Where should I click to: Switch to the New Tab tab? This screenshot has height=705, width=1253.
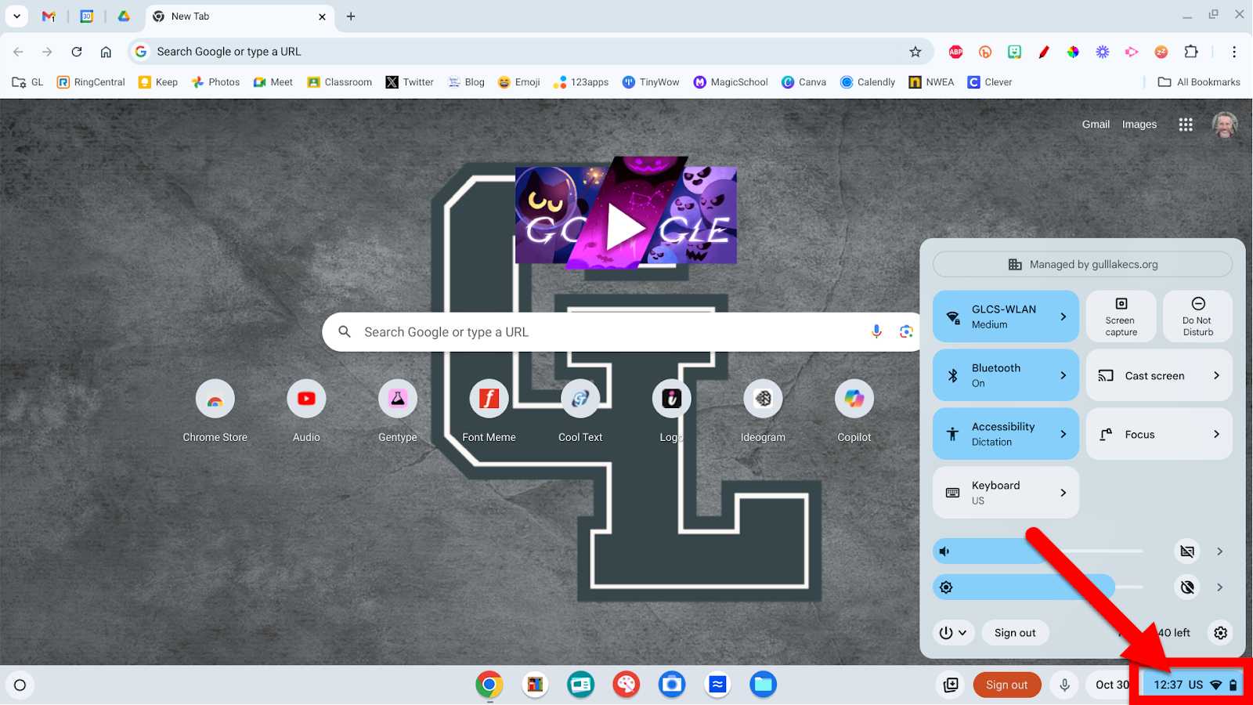[240, 16]
